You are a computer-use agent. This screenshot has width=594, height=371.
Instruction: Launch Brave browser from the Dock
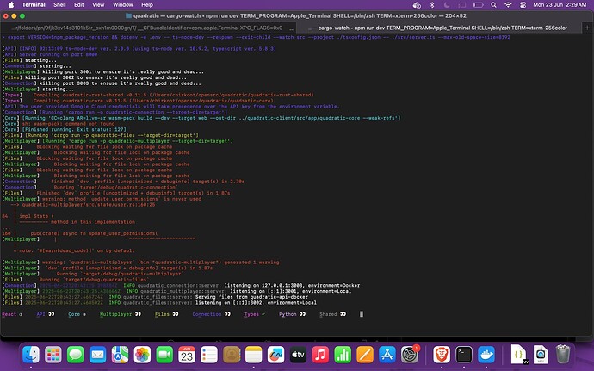click(x=442, y=356)
